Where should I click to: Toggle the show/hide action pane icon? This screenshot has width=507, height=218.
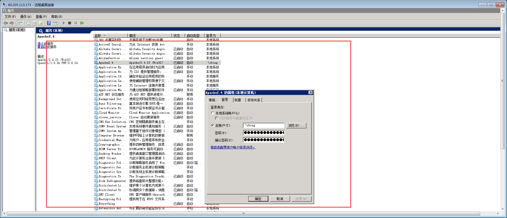tap(55, 23)
